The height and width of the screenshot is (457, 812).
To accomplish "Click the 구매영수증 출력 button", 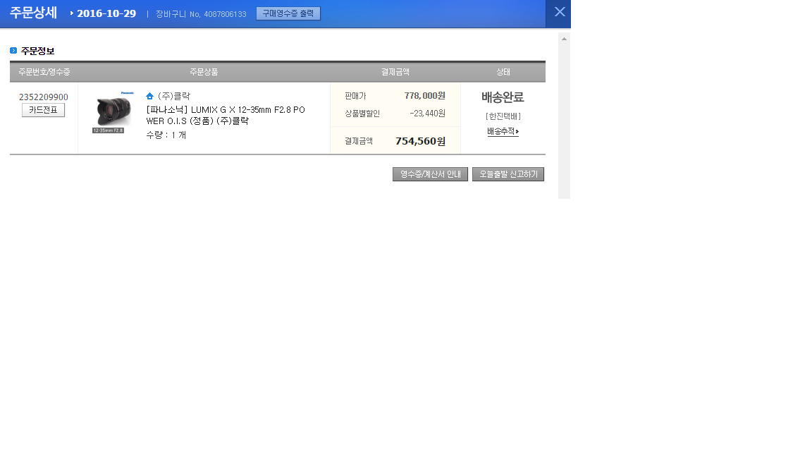I will pos(288,13).
